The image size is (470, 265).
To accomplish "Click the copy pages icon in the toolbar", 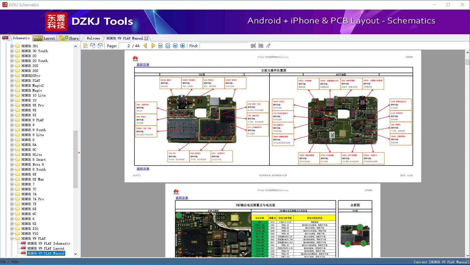I will point(85,46).
